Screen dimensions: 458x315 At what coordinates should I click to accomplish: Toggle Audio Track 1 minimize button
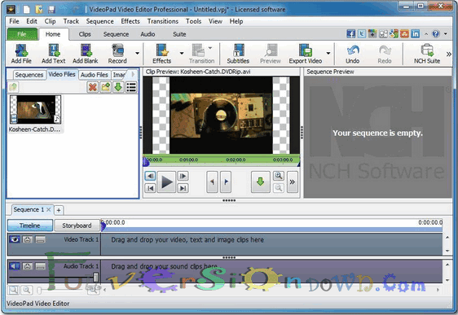[x=40, y=266]
